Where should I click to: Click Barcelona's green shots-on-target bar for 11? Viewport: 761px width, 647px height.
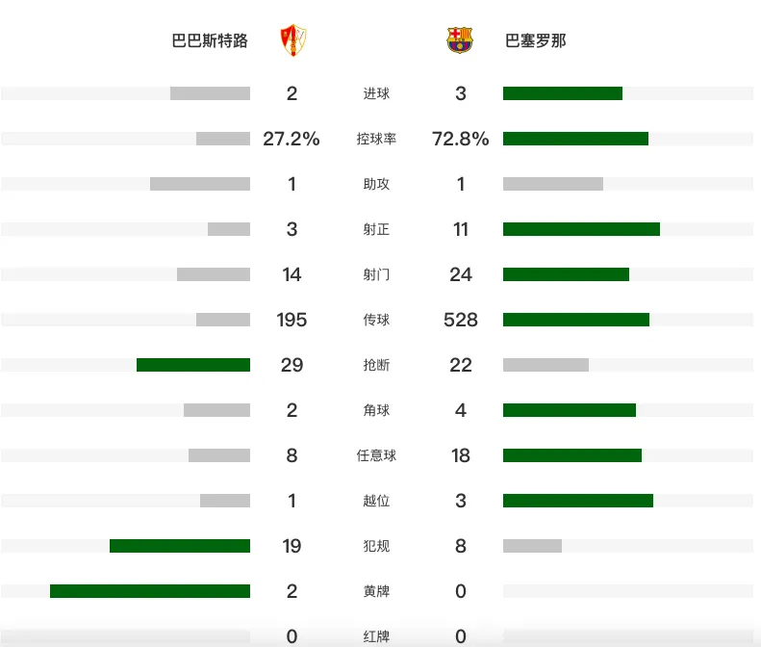coord(581,229)
